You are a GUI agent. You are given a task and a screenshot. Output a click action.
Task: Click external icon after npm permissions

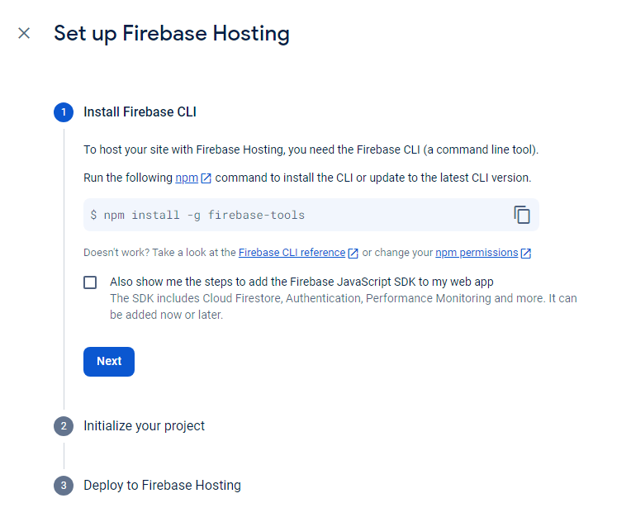526,253
